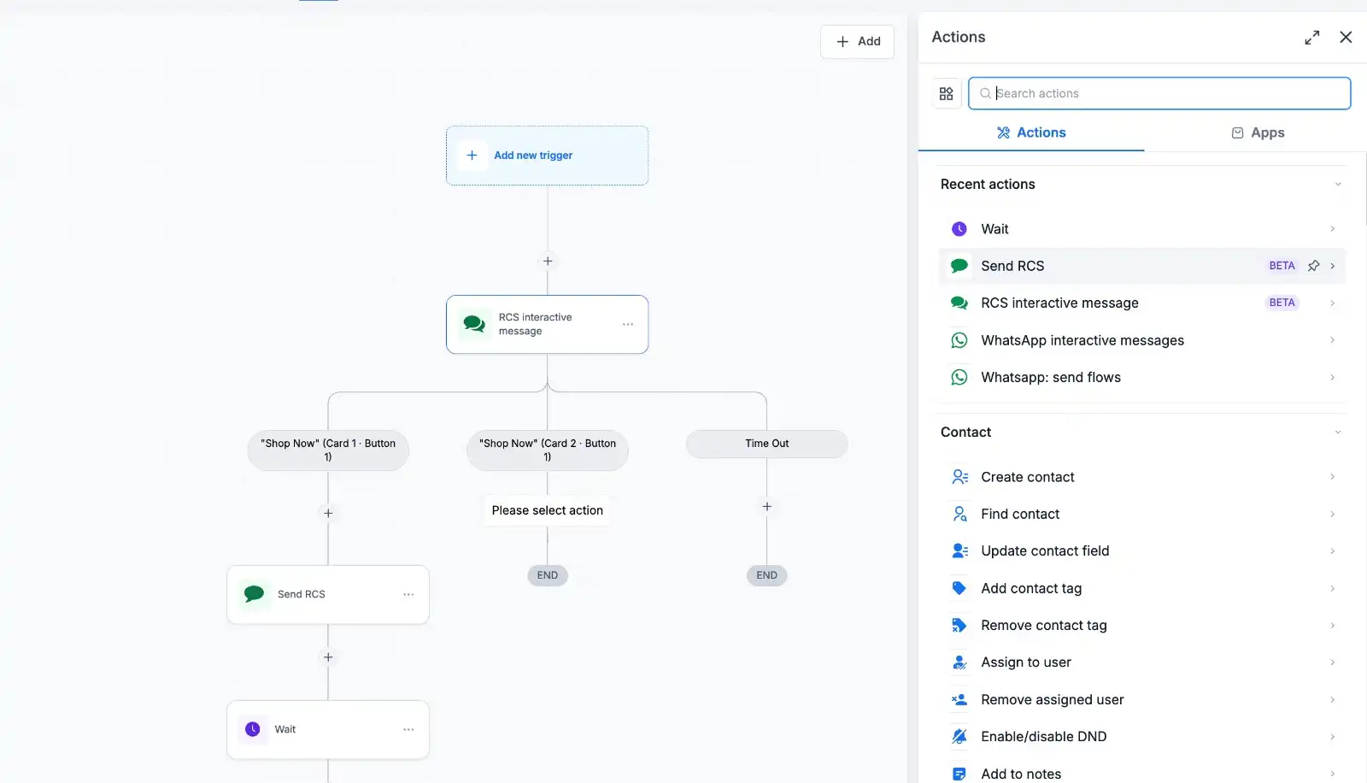The height and width of the screenshot is (783, 1367).
Task: Click "Update contact field" text
Action: (1045, 550)
